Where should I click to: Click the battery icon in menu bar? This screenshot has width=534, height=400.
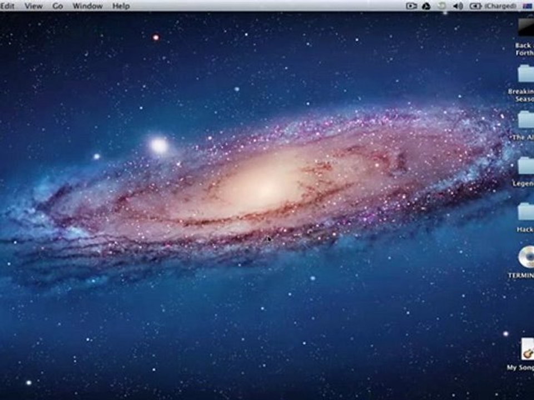[x=476, y=6]
